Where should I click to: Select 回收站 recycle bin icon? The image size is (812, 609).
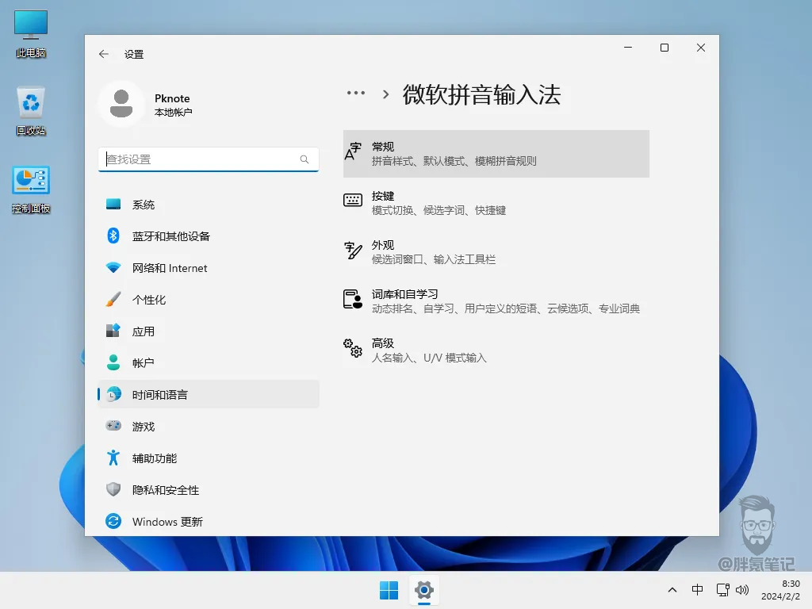(x=31, y=111)
